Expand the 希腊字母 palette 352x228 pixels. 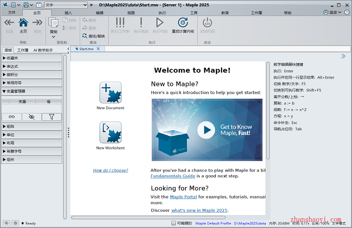click(32, 151)
